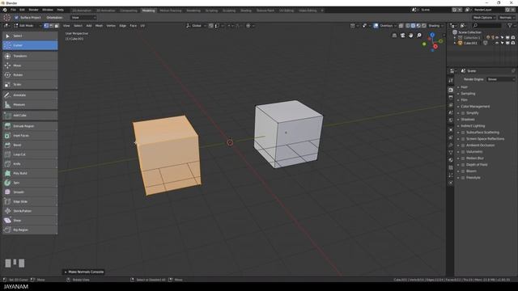Viewport: 518px width, 291px height.
Task: Open the Window menu
Action: [48, 10]
